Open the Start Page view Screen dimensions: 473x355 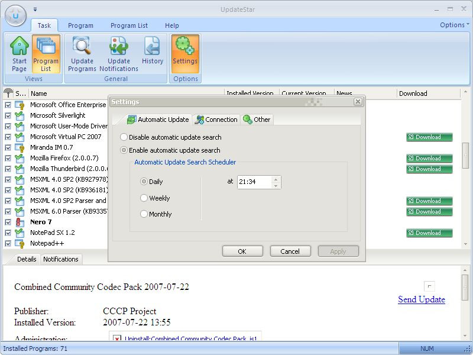[20, 54]
